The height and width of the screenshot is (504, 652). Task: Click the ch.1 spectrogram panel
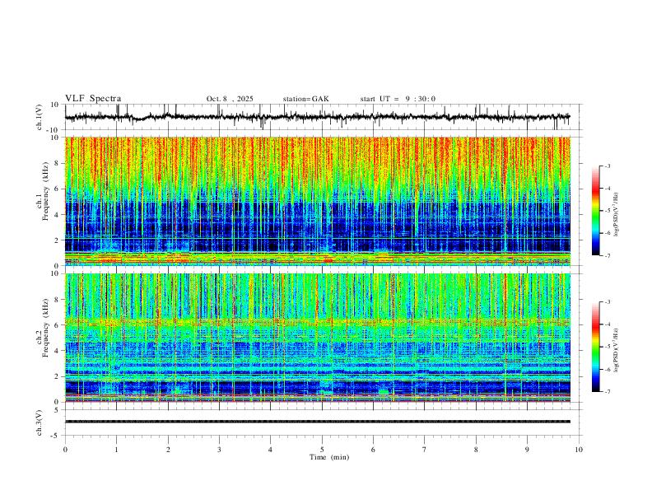(318, 201)
